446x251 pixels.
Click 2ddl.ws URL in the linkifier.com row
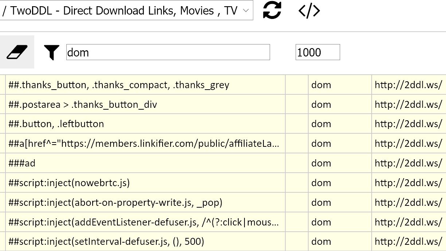click(x=408, y=144)
